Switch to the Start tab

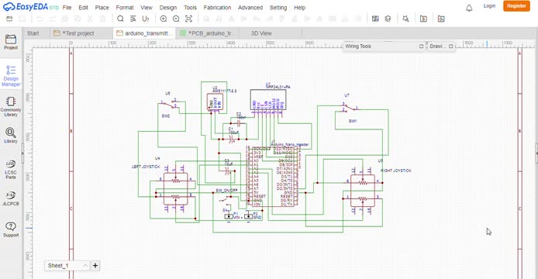(x=33, y=33)
